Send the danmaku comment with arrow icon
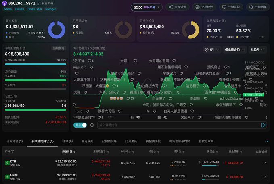 pyautogui.click(x=263, y=125)
